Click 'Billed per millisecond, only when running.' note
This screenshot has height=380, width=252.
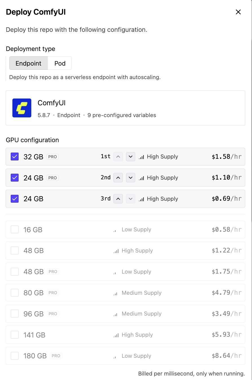[x=191, y=374]
